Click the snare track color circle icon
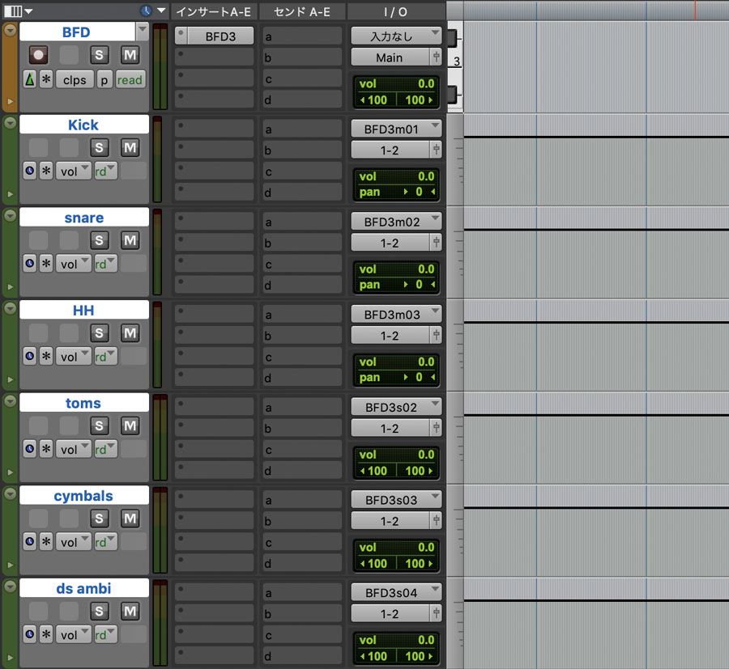 11,215
